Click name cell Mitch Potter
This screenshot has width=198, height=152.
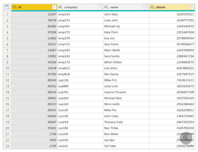coord(126,62)
